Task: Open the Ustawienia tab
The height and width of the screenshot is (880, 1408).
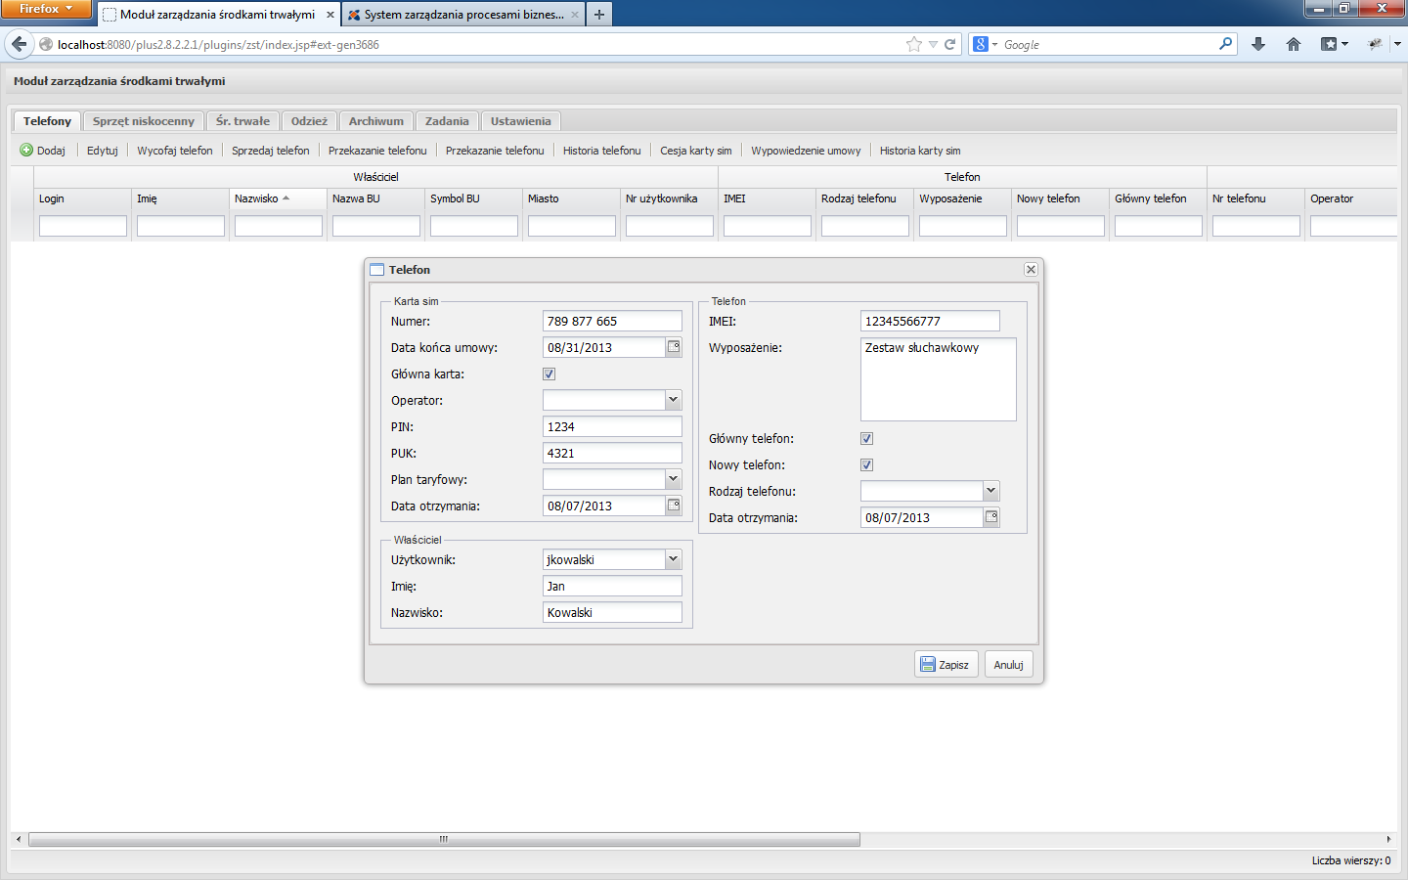Action: (520, 121)
